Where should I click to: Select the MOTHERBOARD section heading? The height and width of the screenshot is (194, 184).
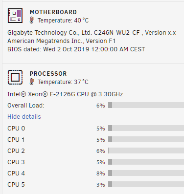(x=53, y=12)
